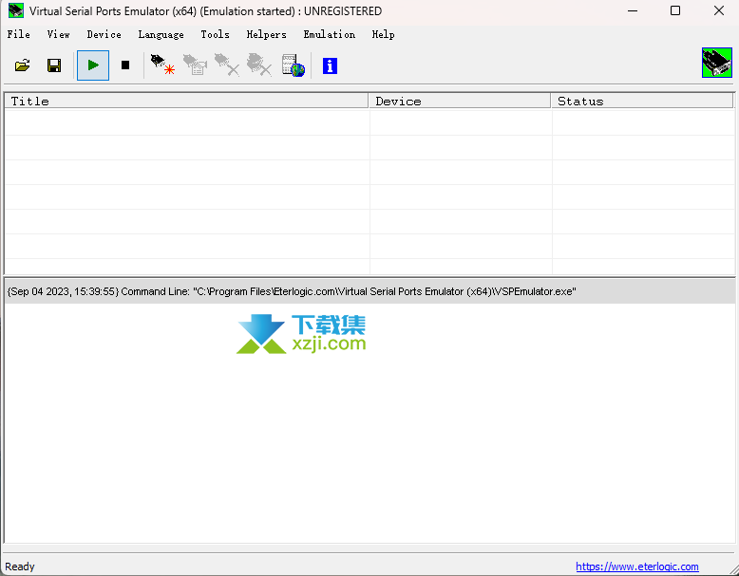Sort by the Status column header
The image size is (739, 576).
[x=642, y=101]
